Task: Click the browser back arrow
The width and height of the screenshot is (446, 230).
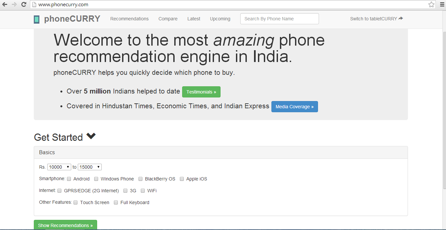Action: (5, 5)
